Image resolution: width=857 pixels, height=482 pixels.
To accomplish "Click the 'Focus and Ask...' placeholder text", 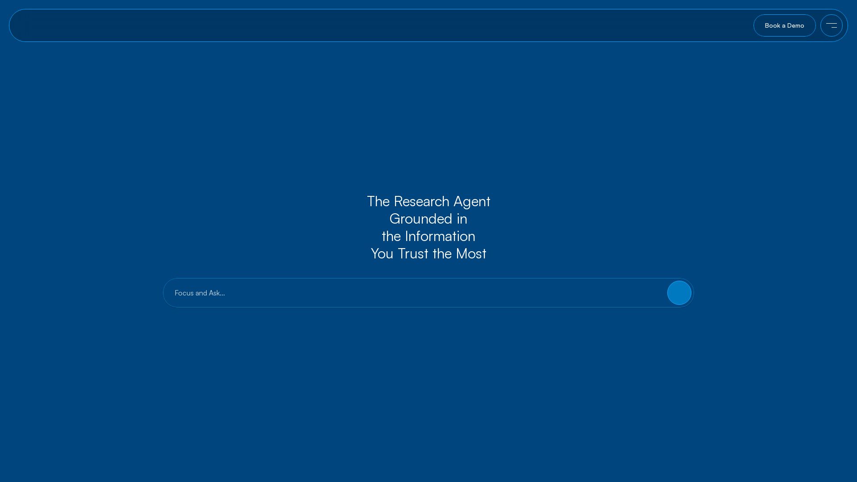I will pos(200,293).
